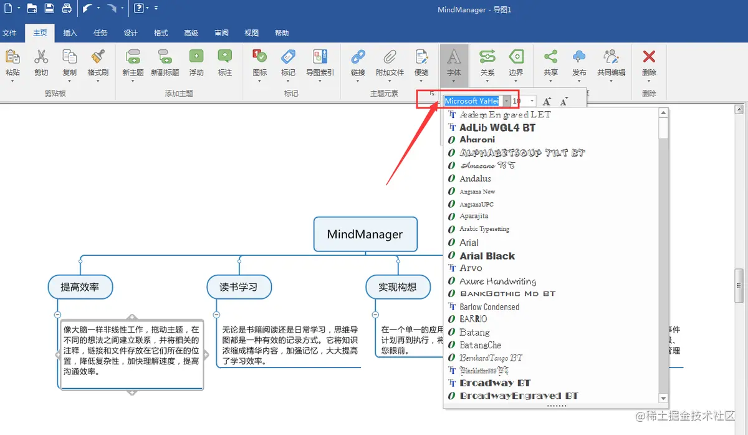Viewport: 748px width, 435px height.
Task: Switch to the 设计 (Design) tab
Action: (x=131, y=33)
